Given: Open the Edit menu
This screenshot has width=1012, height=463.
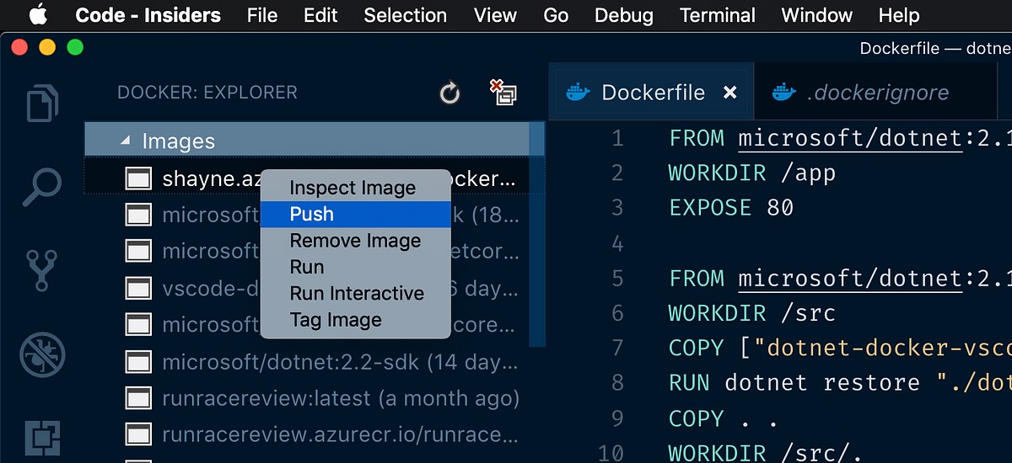Looking at the screenshot, I should point(320,15).
